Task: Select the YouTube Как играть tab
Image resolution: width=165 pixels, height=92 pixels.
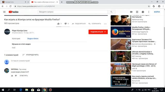Action: (x=45, y=2)
